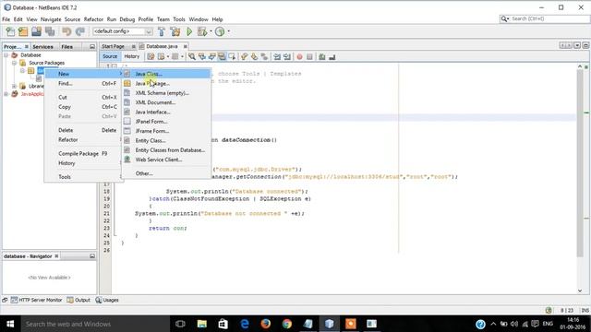Screen dimensions: 591x332
Task: Click the Debug Project toolbar icon
Action: (x=202, y=31)
